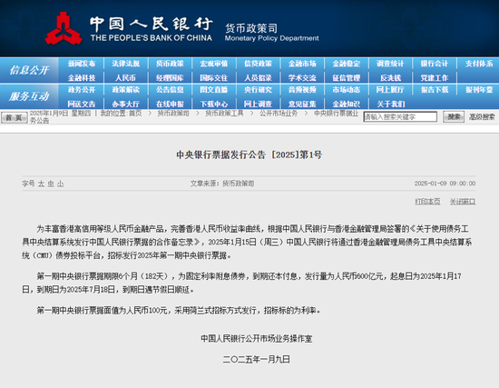499x388 pixels.
Task: Select 音频视频 in service menu
Action: pos(302,90)
